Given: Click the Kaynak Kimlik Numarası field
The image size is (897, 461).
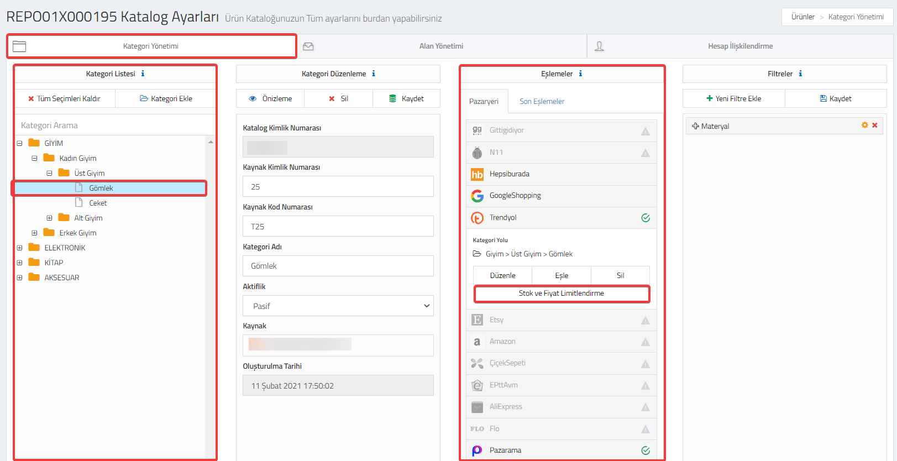Looking at the screenshot, I should point(338,186).
